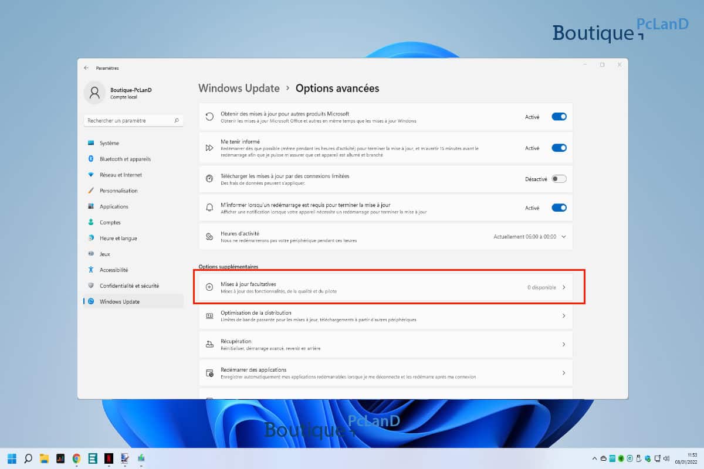Enable downloading updates on metered connections
Viewport: 704px width, 469px height.
click(x=559, y=179)
